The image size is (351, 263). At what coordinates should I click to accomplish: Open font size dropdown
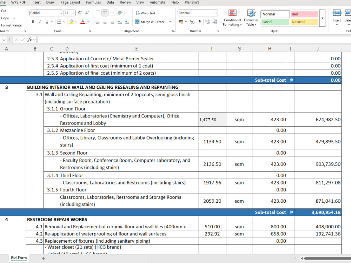click(74, 13)
